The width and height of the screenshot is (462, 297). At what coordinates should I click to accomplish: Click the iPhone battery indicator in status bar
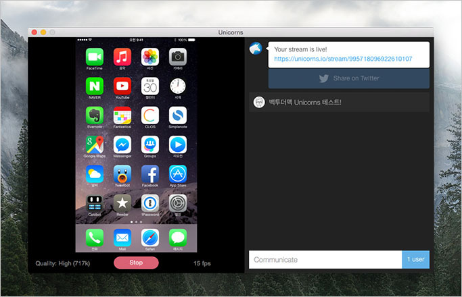point(192,40)
